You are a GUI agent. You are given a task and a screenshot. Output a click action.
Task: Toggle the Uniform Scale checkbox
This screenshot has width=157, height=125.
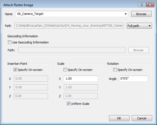pos(68,104)
